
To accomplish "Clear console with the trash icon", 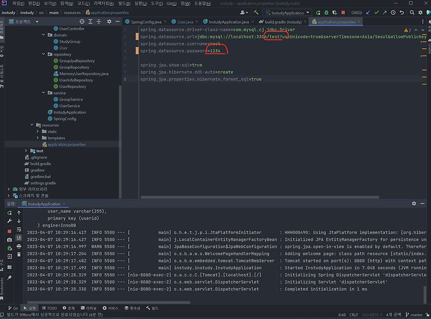I will pyautogui.click(x=19, y=255).
